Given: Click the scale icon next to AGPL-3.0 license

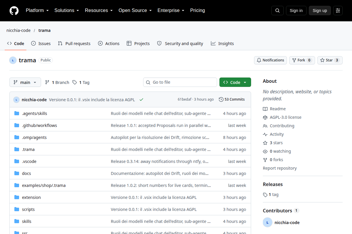Looking at the screenshot, I should tap(265, 117).
